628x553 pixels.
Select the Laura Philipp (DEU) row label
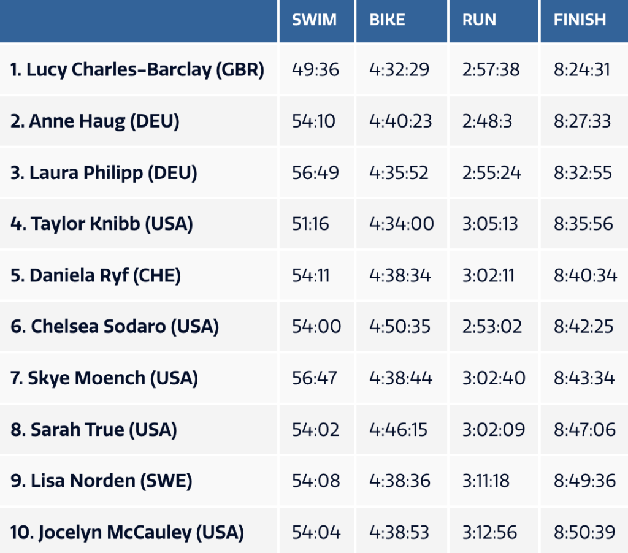point(104,173)
